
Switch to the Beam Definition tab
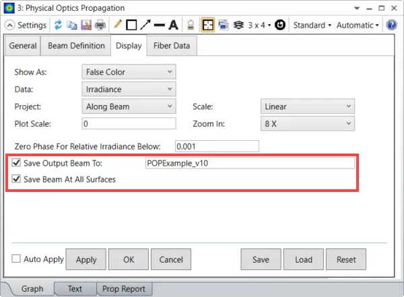[76, 46]
